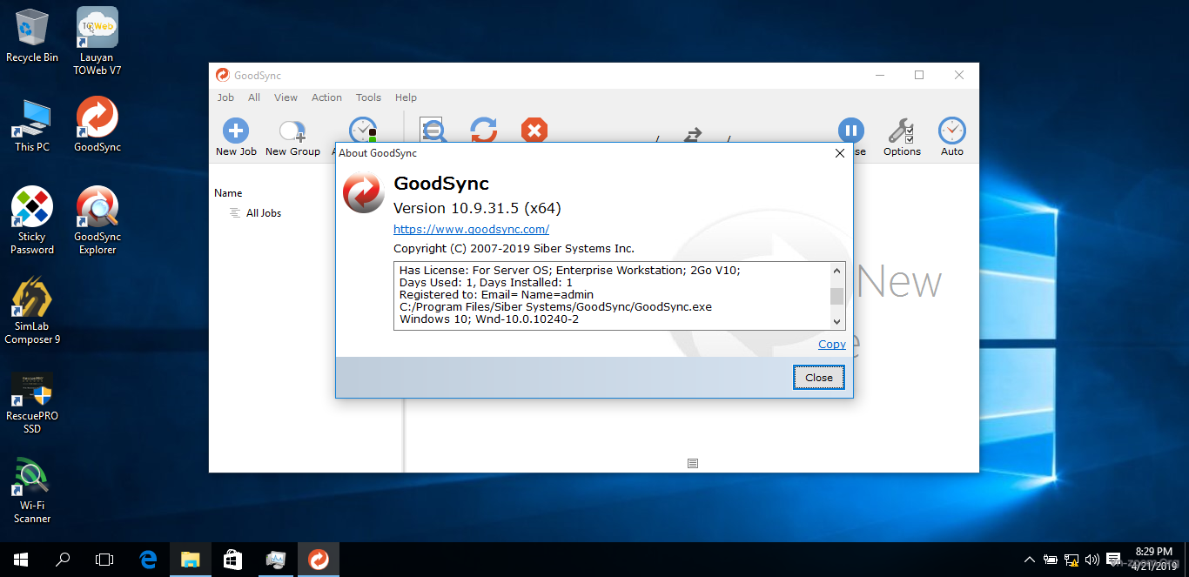Click the Analyze magnifier icon in the toolbar
The image size is (1189, 577).
[433, 131]
